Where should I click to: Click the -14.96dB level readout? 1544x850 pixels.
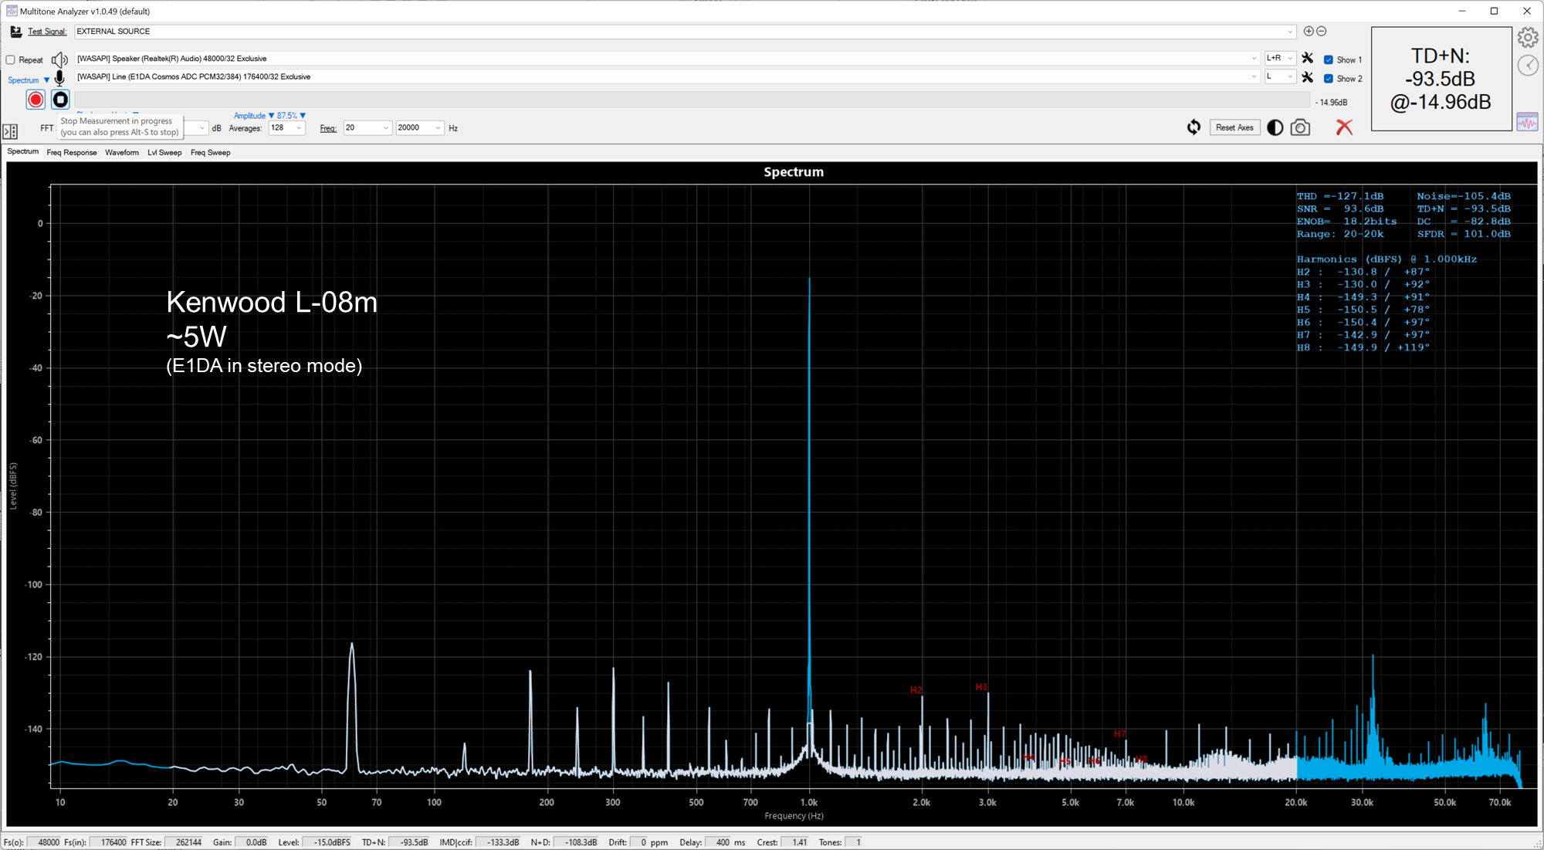[1332, 102]
